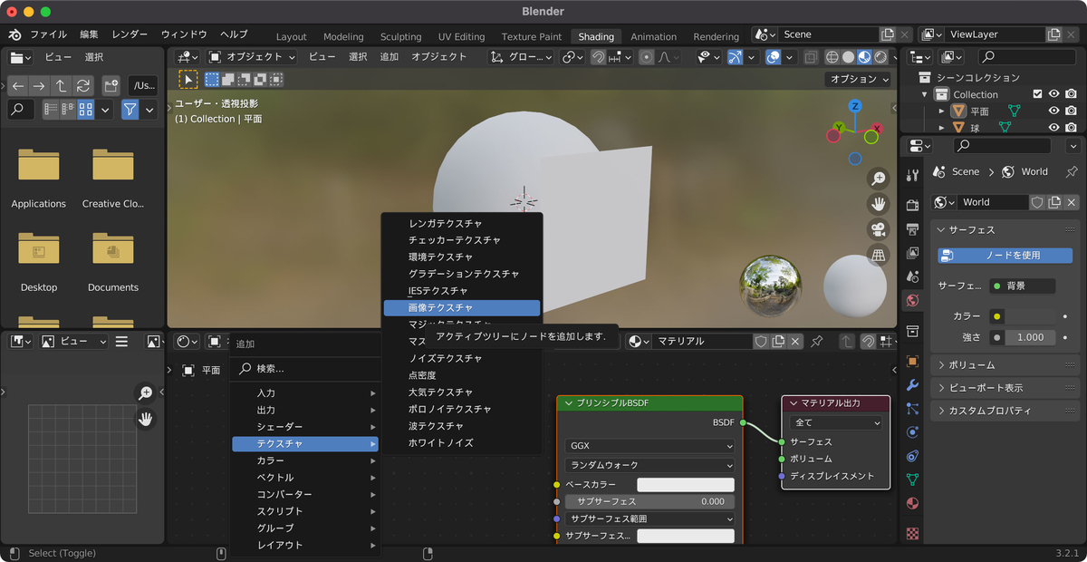
Task: Open the GGX distribution dropdown
Action: point(649,446)
